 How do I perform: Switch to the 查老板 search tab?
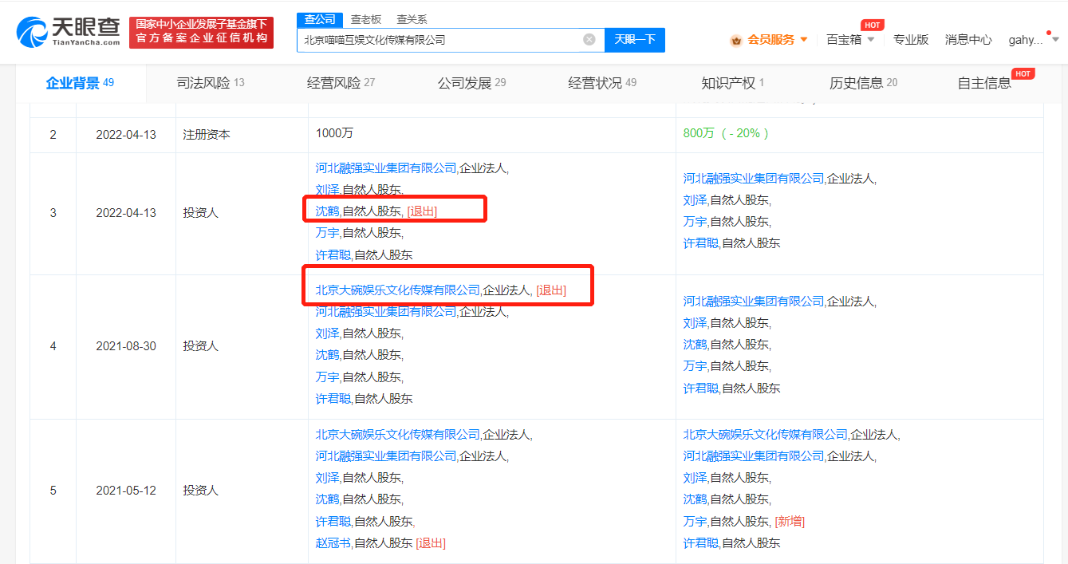click(x=366, y=19)
